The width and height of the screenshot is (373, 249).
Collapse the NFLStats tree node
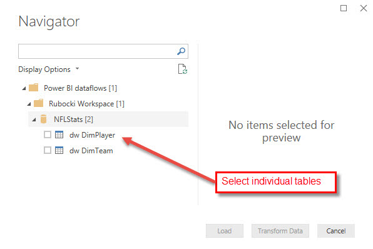[x=34, y=119]
